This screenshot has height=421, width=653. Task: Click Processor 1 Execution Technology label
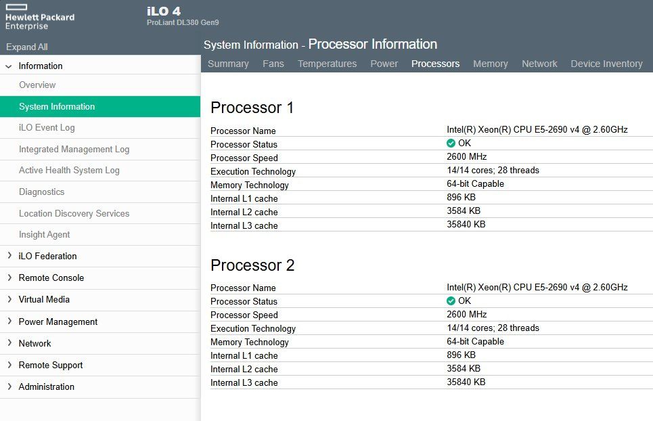coord(253,171)
